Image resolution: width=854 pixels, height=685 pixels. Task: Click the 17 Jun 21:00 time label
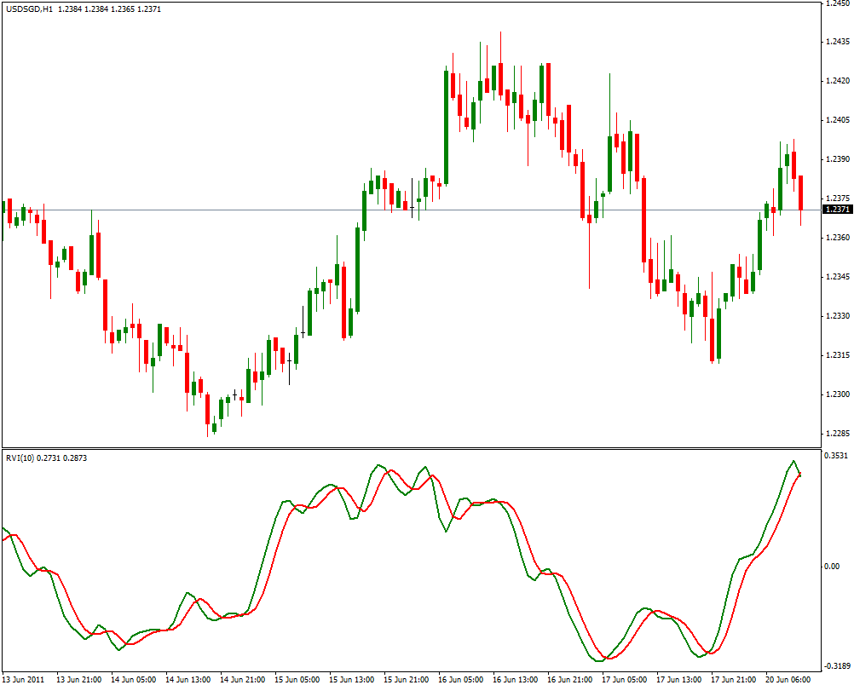[x=733, y=679]
